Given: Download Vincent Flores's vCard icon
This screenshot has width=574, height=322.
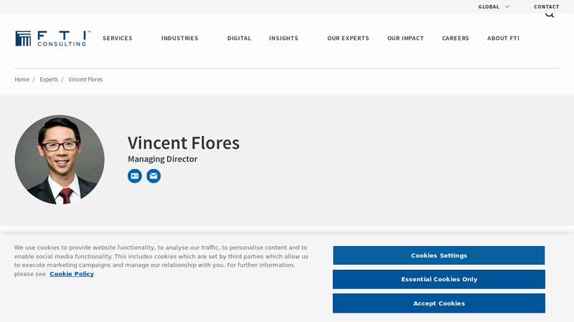Looking at the screenshot, I should click(135, 176).
